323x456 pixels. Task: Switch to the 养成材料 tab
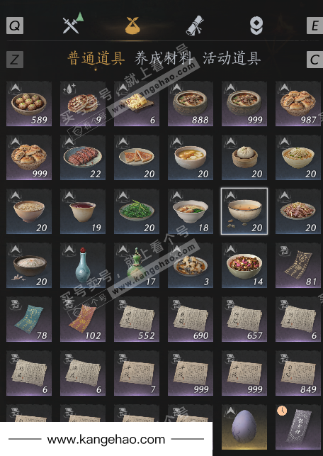[163, 58]
